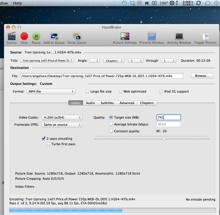Click 'Tron Uprising 1x....1.H264-NTb.mkv' source name

(53, 52)
